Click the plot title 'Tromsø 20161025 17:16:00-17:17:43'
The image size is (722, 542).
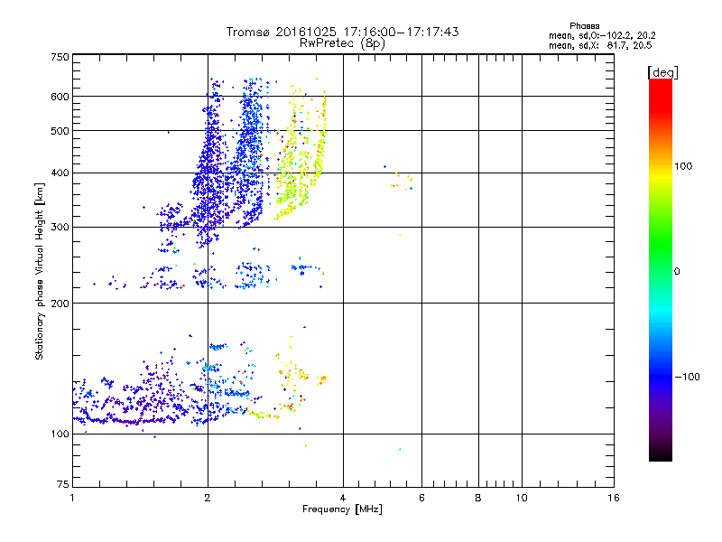pos(342,32)
